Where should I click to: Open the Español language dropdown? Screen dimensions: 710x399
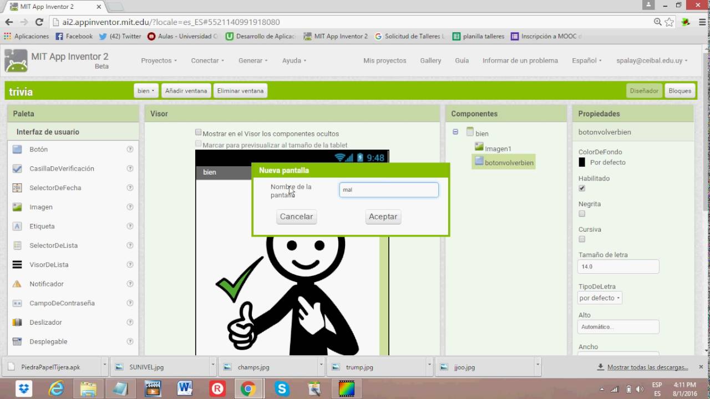click(x=587, y=60)
